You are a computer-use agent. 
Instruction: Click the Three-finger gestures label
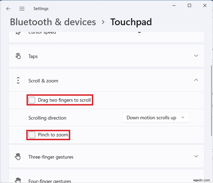[51, 157]
